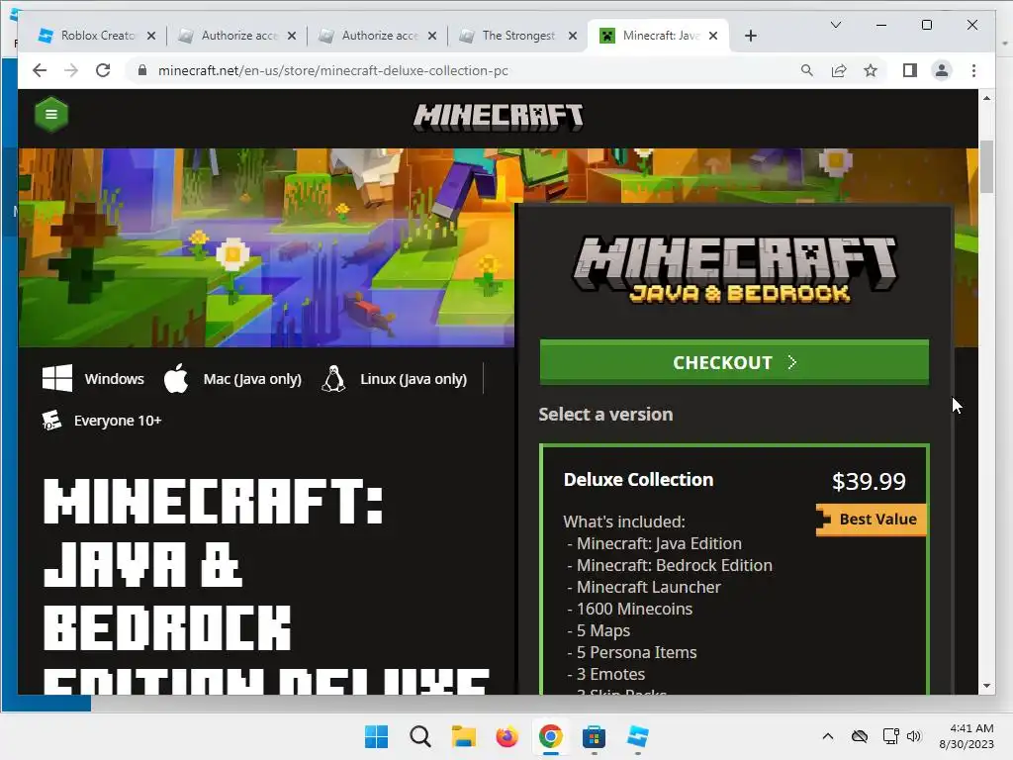
Task: Click the Minecraft logo in site header
Action: tap(499, 118)
